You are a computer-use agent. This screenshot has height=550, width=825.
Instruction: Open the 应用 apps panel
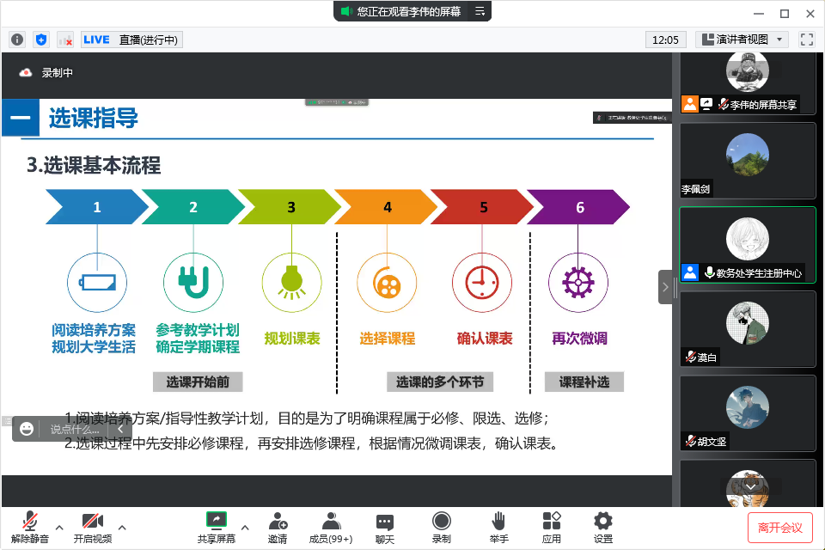coord(551,527)
